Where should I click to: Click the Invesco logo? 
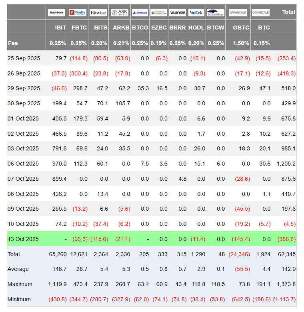click(140, 12)
